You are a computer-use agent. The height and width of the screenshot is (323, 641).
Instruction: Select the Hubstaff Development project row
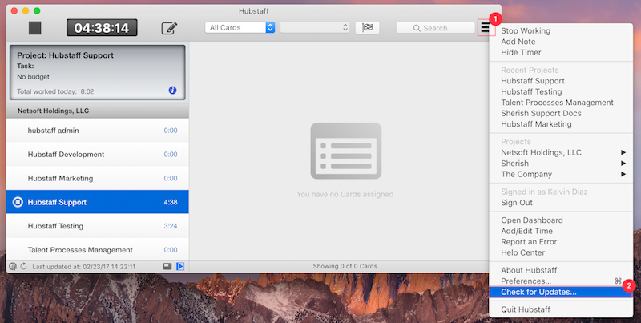[x=97, y=154]
